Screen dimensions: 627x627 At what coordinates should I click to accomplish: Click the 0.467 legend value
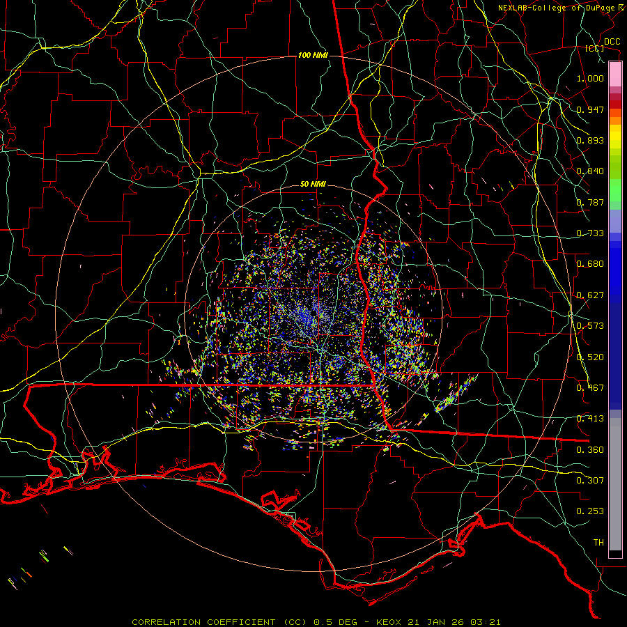click(x=590, y=388)
